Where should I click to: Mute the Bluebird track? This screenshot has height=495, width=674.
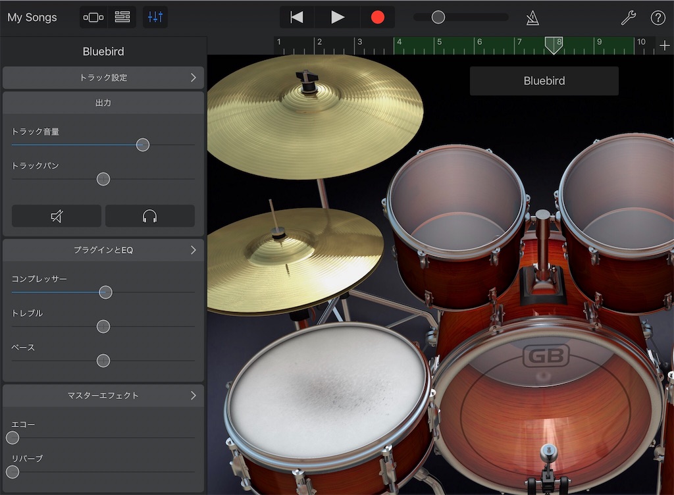(x=57, y=216)
